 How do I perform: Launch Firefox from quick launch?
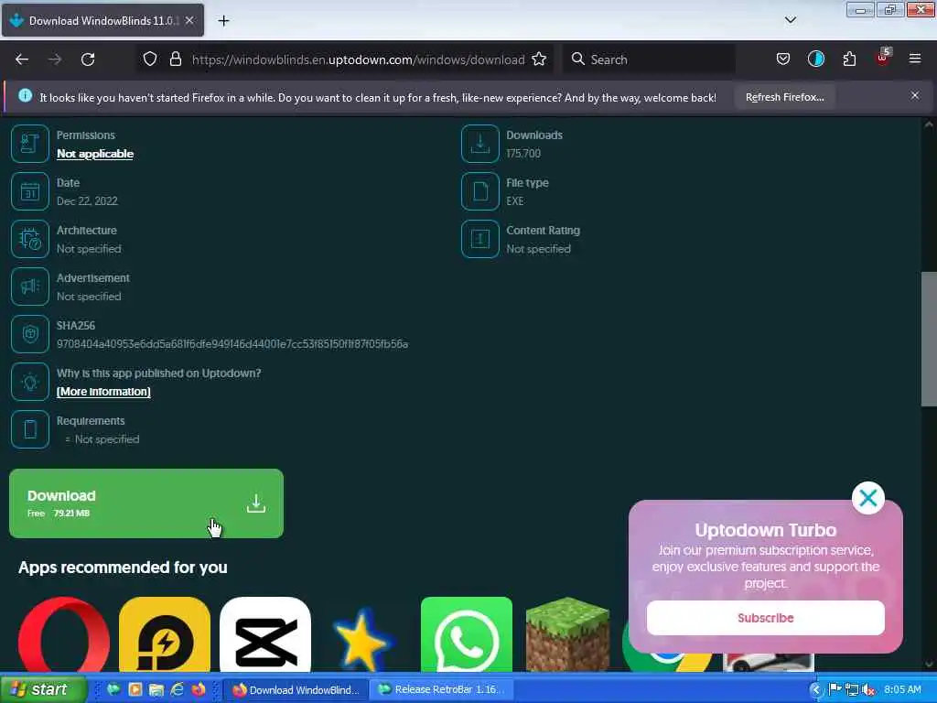tap(199, 689)
